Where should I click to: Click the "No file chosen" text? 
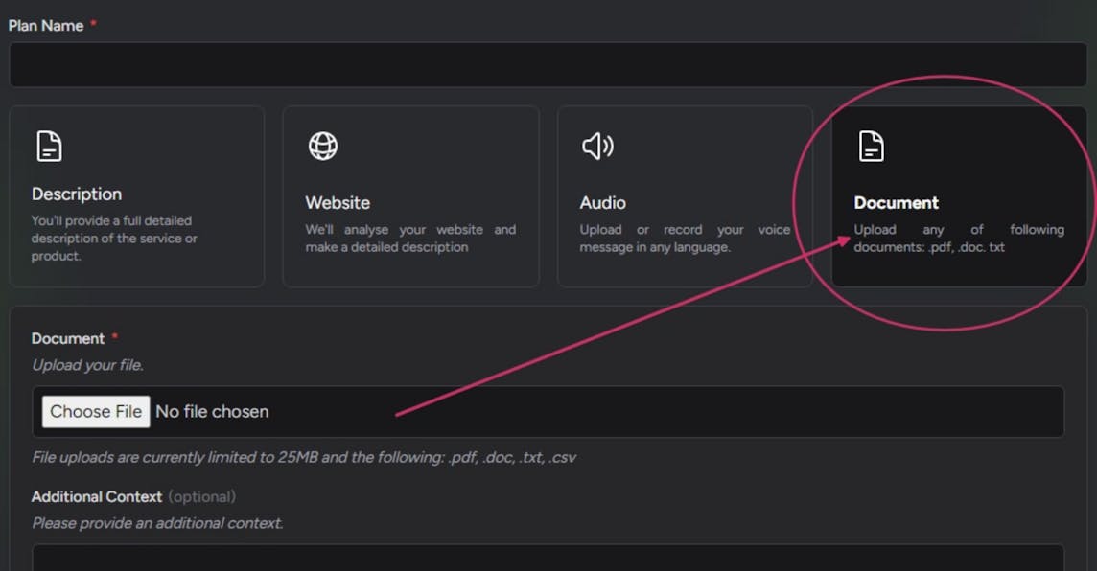pyautogui.click(x=212, y=412)
